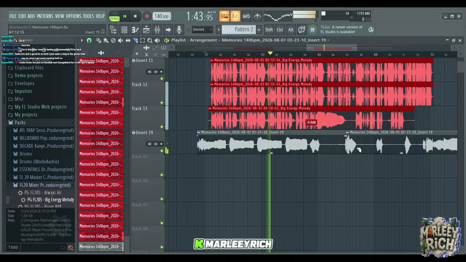Collapse the Packs folder

tap(20, 123)
